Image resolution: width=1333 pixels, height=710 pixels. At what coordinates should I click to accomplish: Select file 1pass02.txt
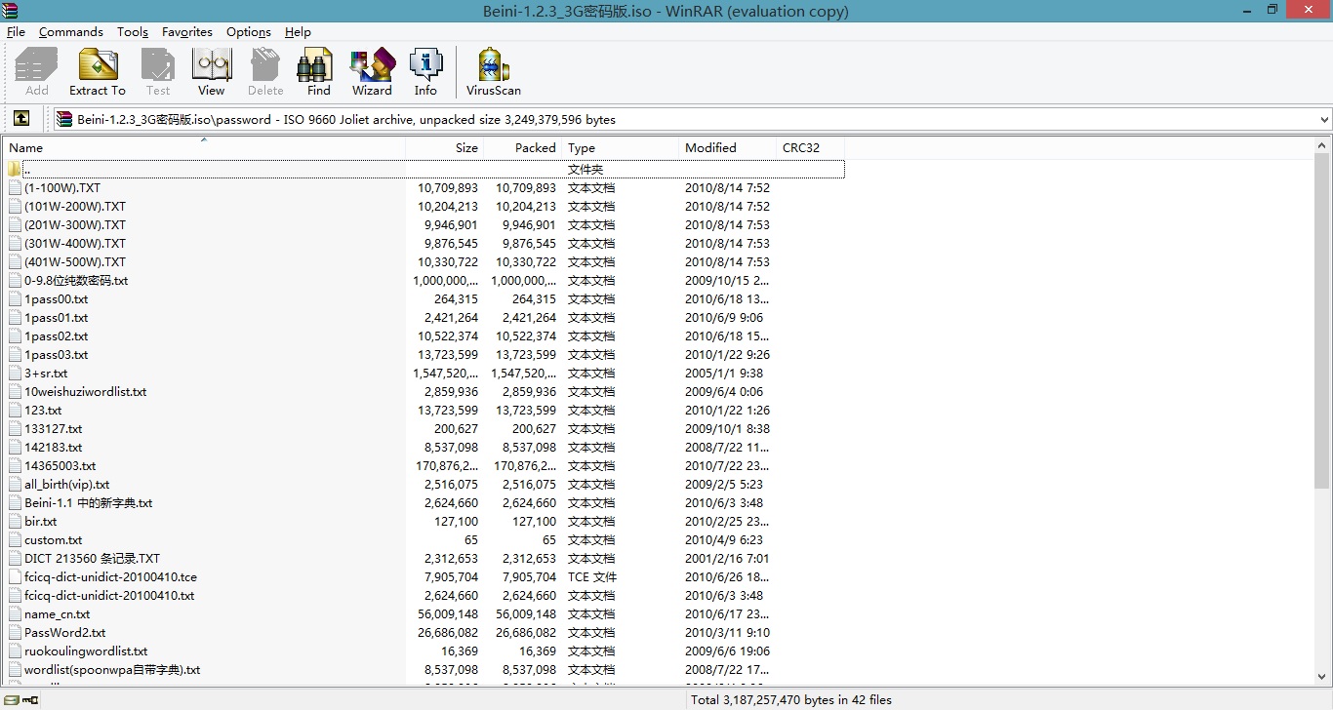[x=57, y=336]
